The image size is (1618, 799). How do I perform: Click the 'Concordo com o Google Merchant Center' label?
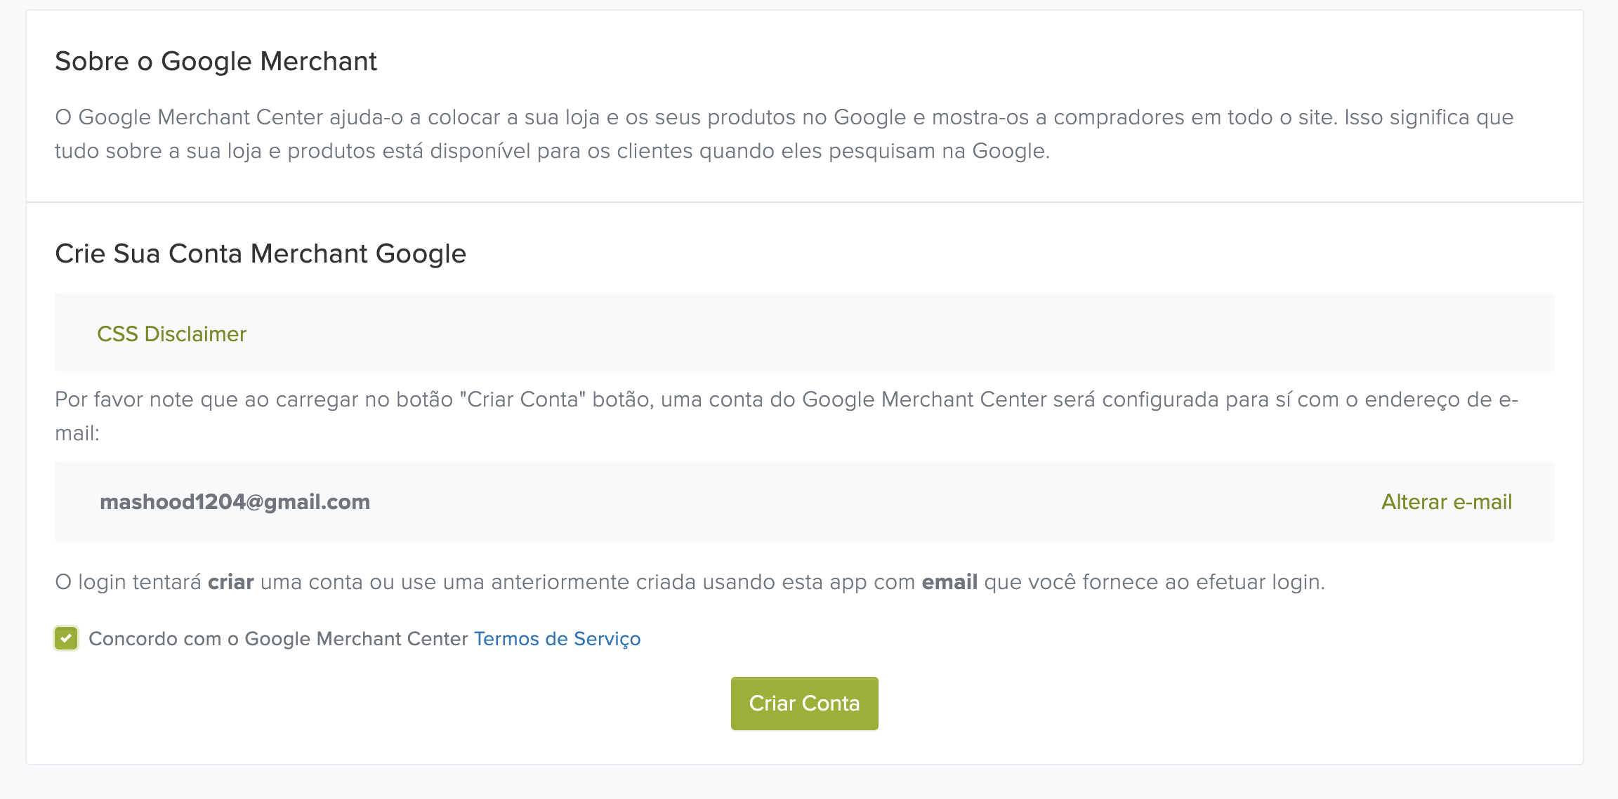tap(278, 638)
